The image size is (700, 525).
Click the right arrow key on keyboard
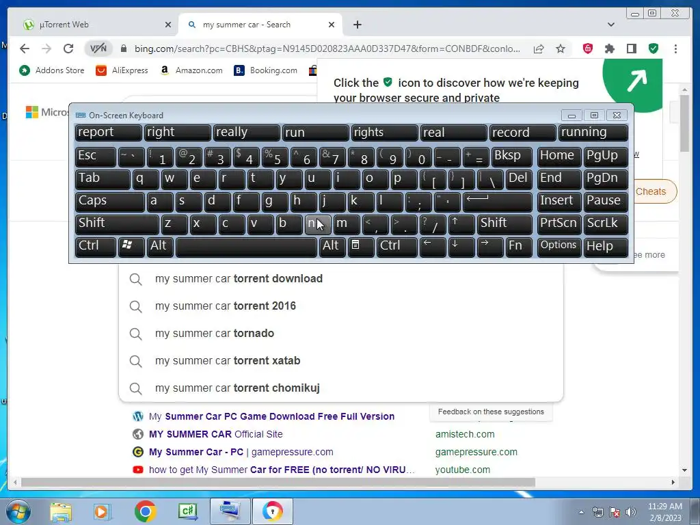click(489, 246)
